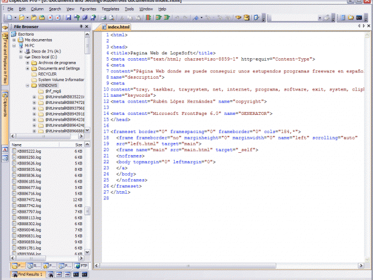Open the combo box dropdown in top toolbar
This screenshot has width=373, height=280.
[320, 17]
